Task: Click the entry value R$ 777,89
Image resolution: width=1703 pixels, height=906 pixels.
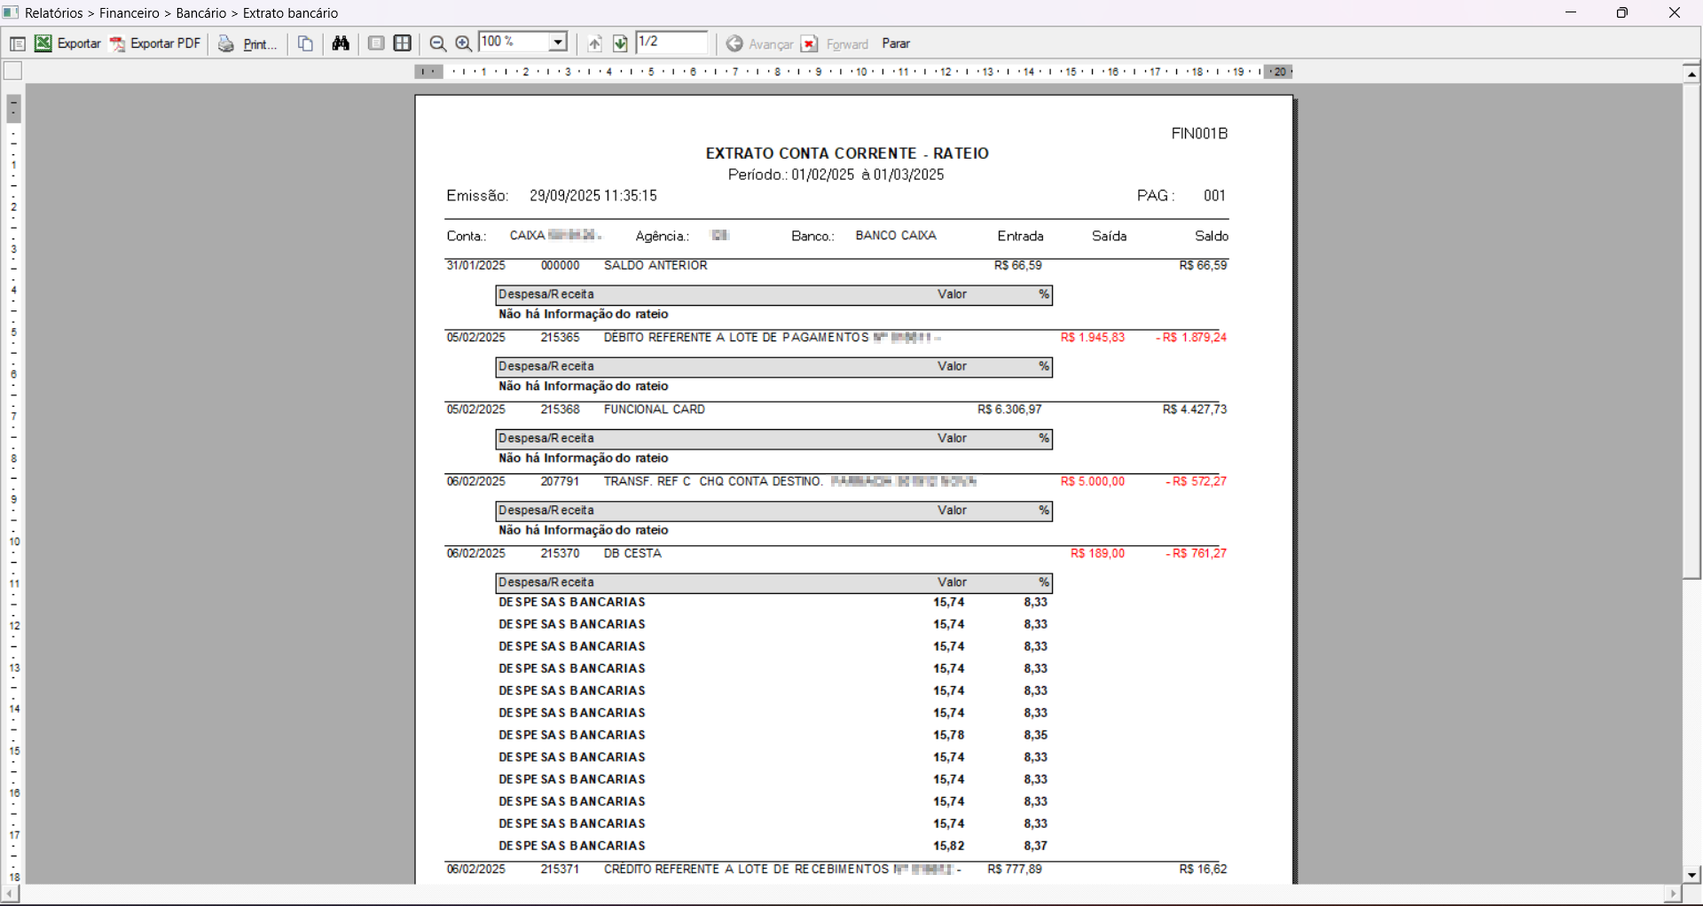Action: (x=1015, y=869)
